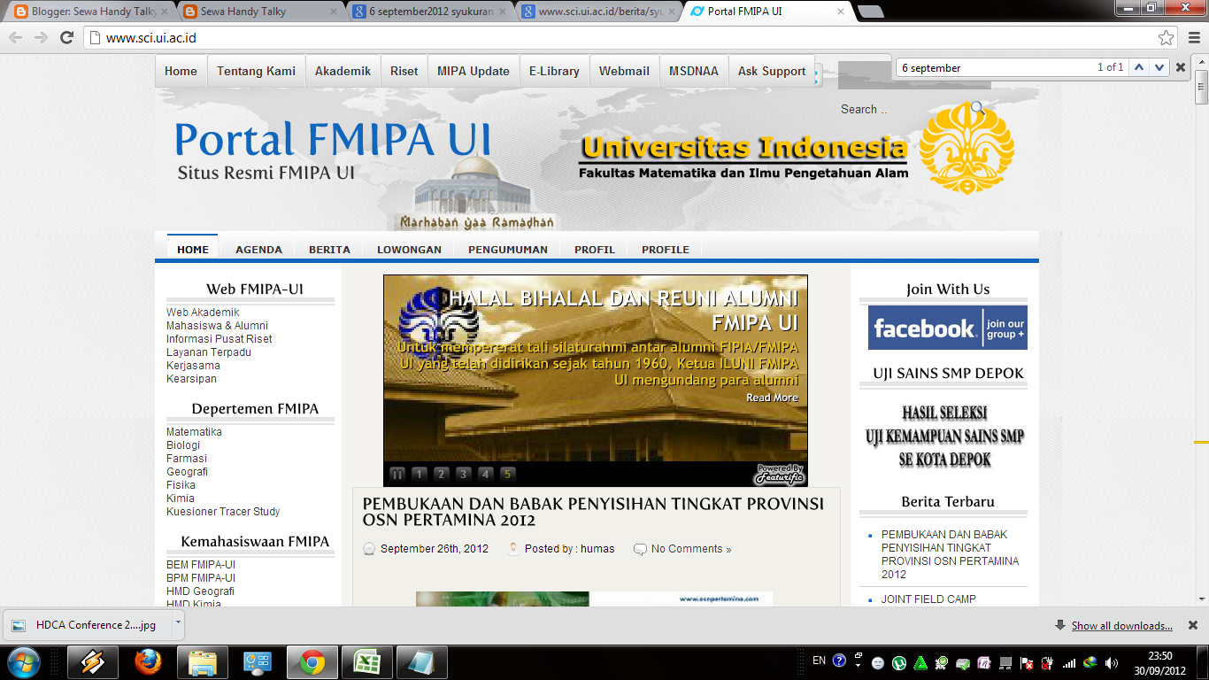Jump to next match with the down chevron
Screen dimensions: 1209x680
tap(1159, 66)
